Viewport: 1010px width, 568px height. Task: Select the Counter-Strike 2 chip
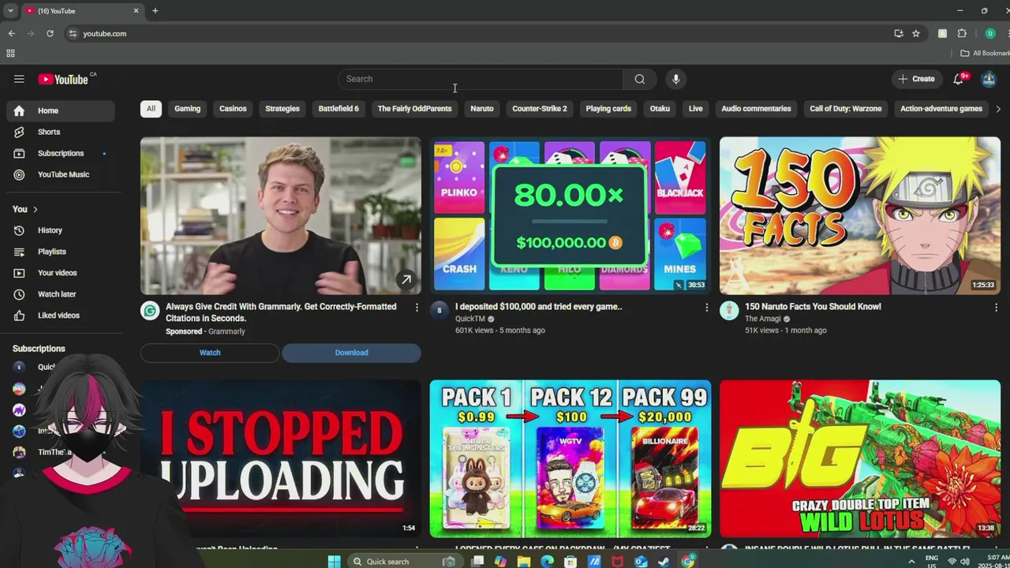click(x=540, y=109)
